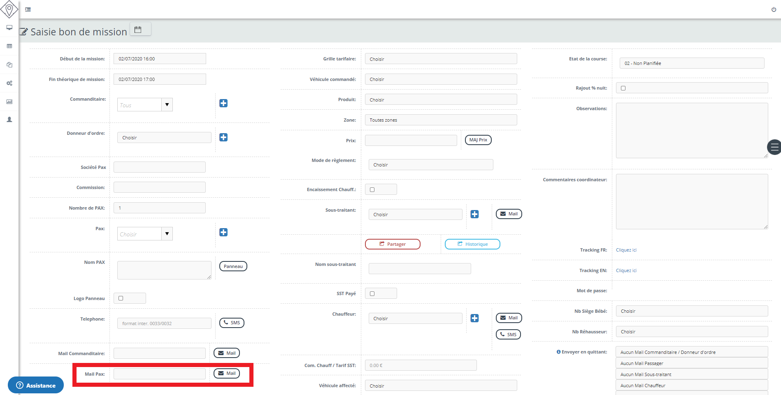Expand the Commanditaire dropdown arrow

[x=167, y=105]
